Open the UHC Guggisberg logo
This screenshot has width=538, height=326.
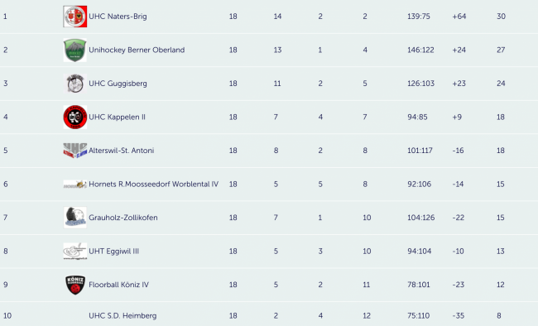pos(74,84)
